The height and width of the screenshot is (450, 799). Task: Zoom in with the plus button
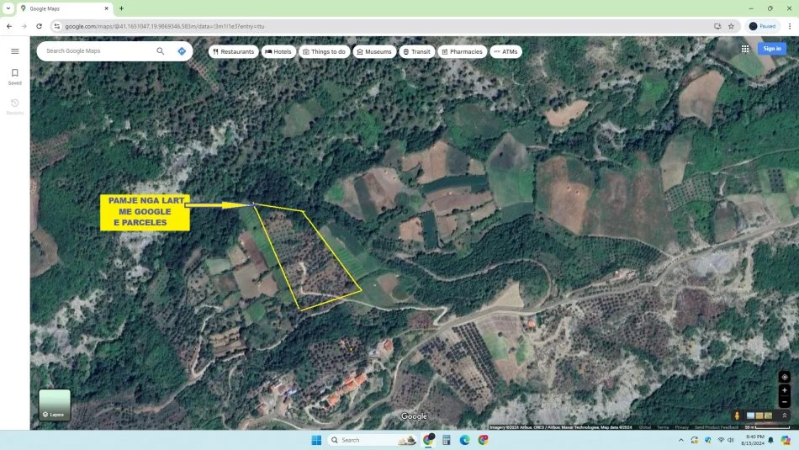pos(784,390)
